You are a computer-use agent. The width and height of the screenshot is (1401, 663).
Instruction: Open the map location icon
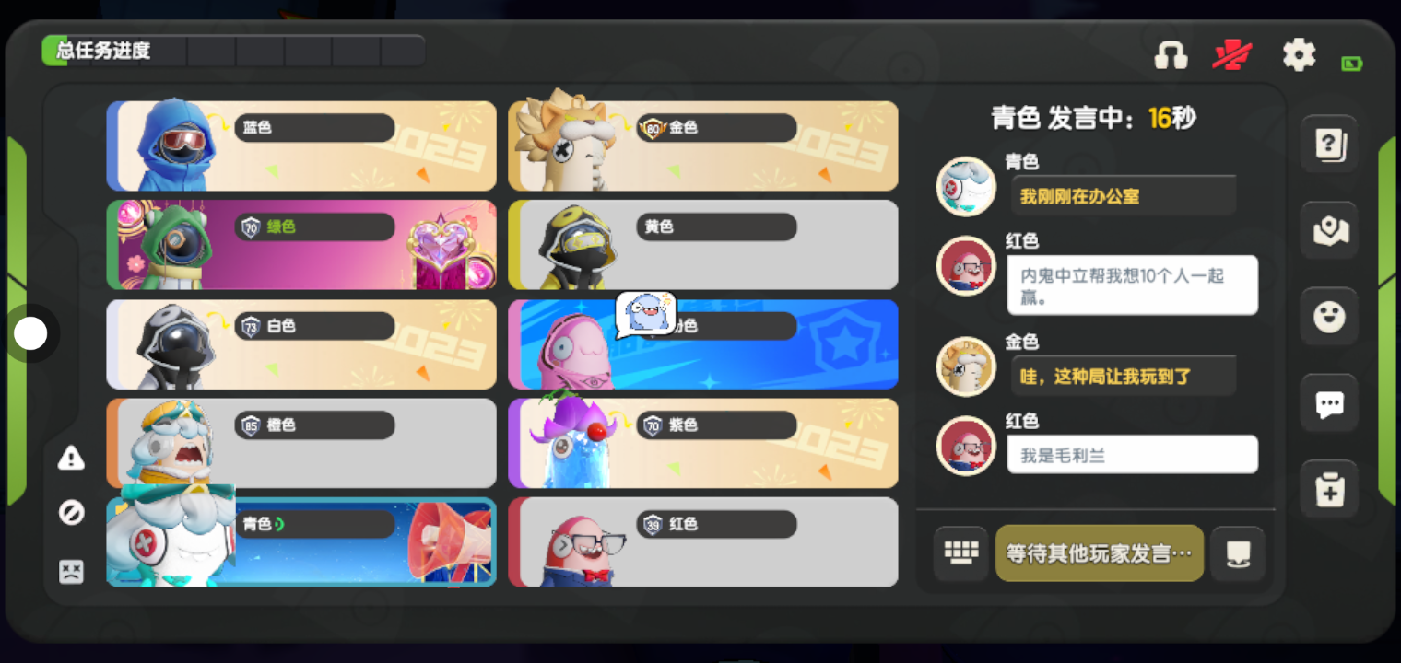1329,231
